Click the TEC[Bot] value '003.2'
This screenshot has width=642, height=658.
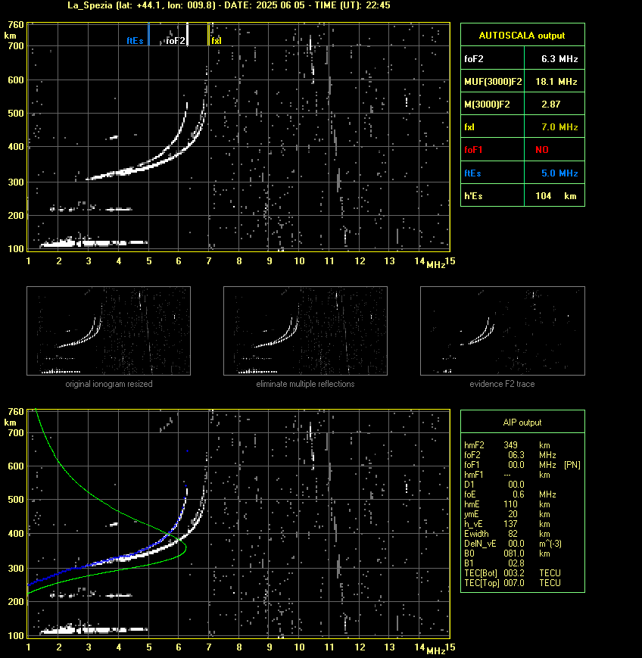pyautogui.click(x=514, y=573)
